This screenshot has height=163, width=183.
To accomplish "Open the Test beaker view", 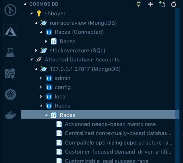I will point(10,52).
